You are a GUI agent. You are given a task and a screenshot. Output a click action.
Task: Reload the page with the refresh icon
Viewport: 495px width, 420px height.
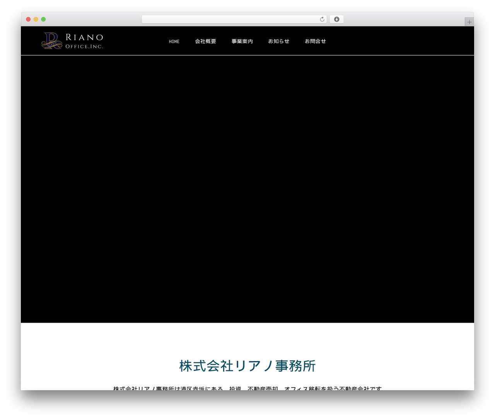click(322, 19)
